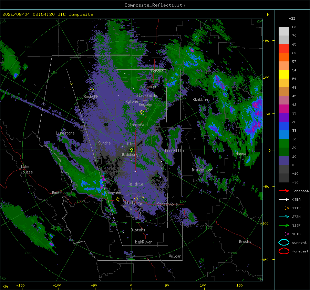Select the light blue swatch above 30 label
The image size is (310, 290).
point(284,134)
